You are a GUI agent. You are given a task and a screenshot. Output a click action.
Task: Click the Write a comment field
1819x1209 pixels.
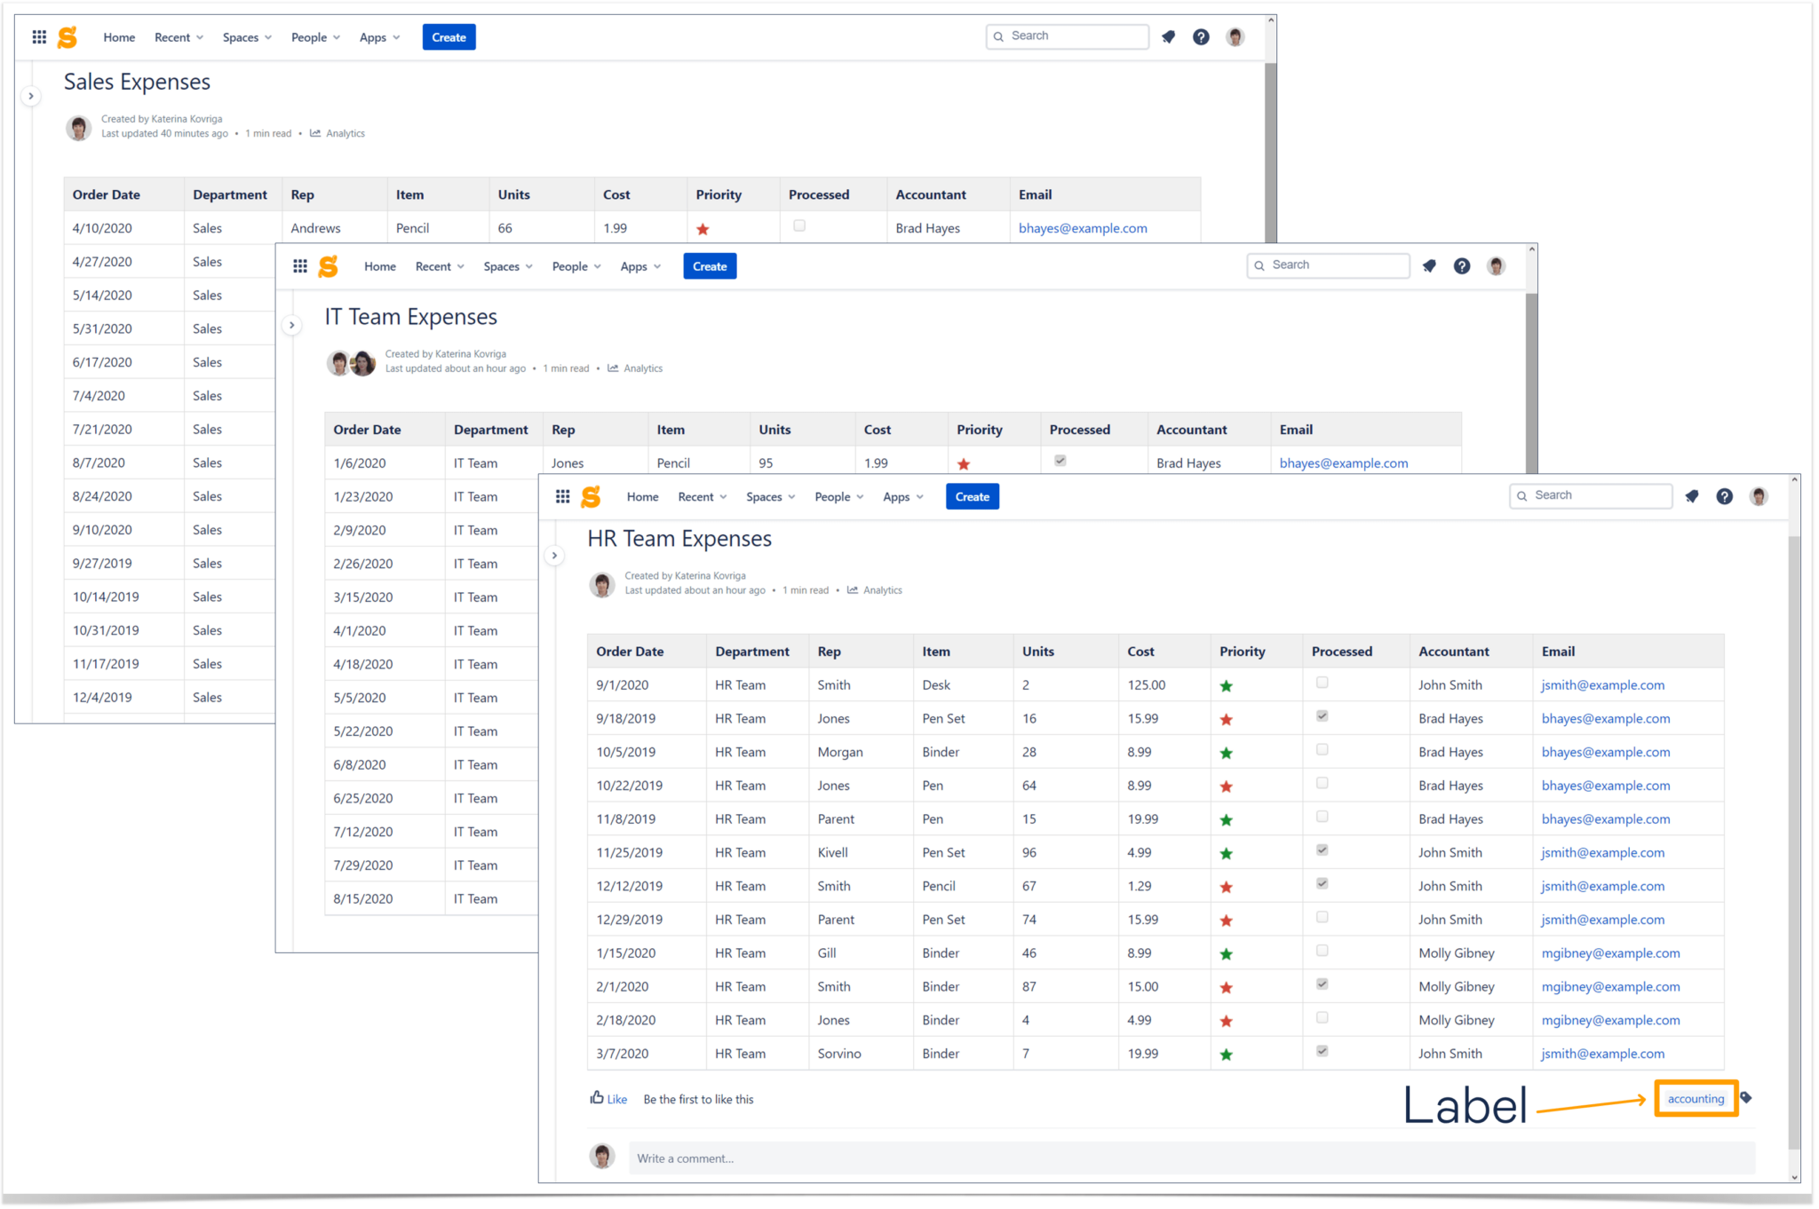point(799,1158)
